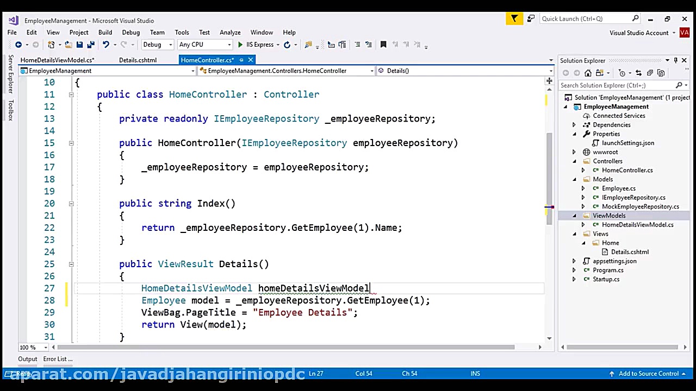696x391 pixels.
Task: Click Add to Source Control
Action: (648, 374)
